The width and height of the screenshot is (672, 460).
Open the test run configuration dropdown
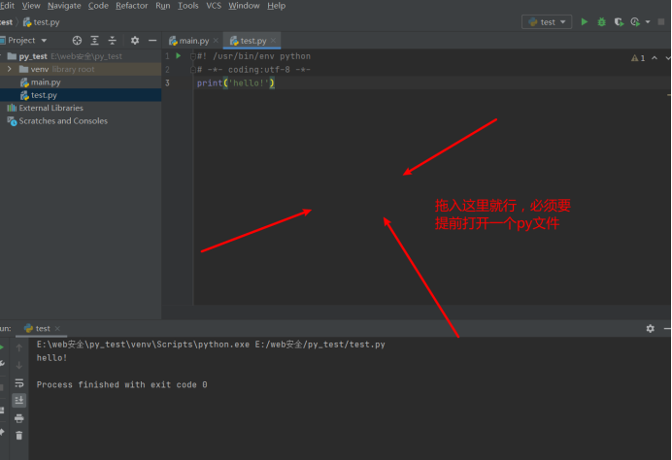pyautogui.click(x=547, y=22)
